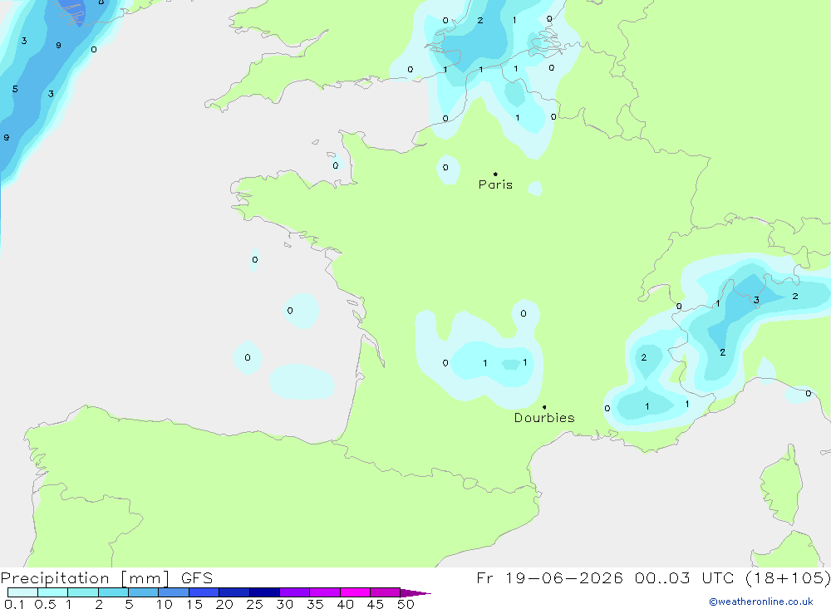Pick the 0.1–0.5 mm palest legend swatch

pos(22,592)
